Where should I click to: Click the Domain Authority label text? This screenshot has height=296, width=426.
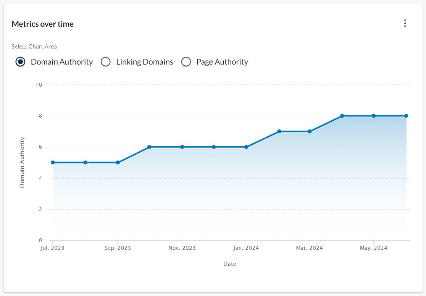tap(61, 61)
